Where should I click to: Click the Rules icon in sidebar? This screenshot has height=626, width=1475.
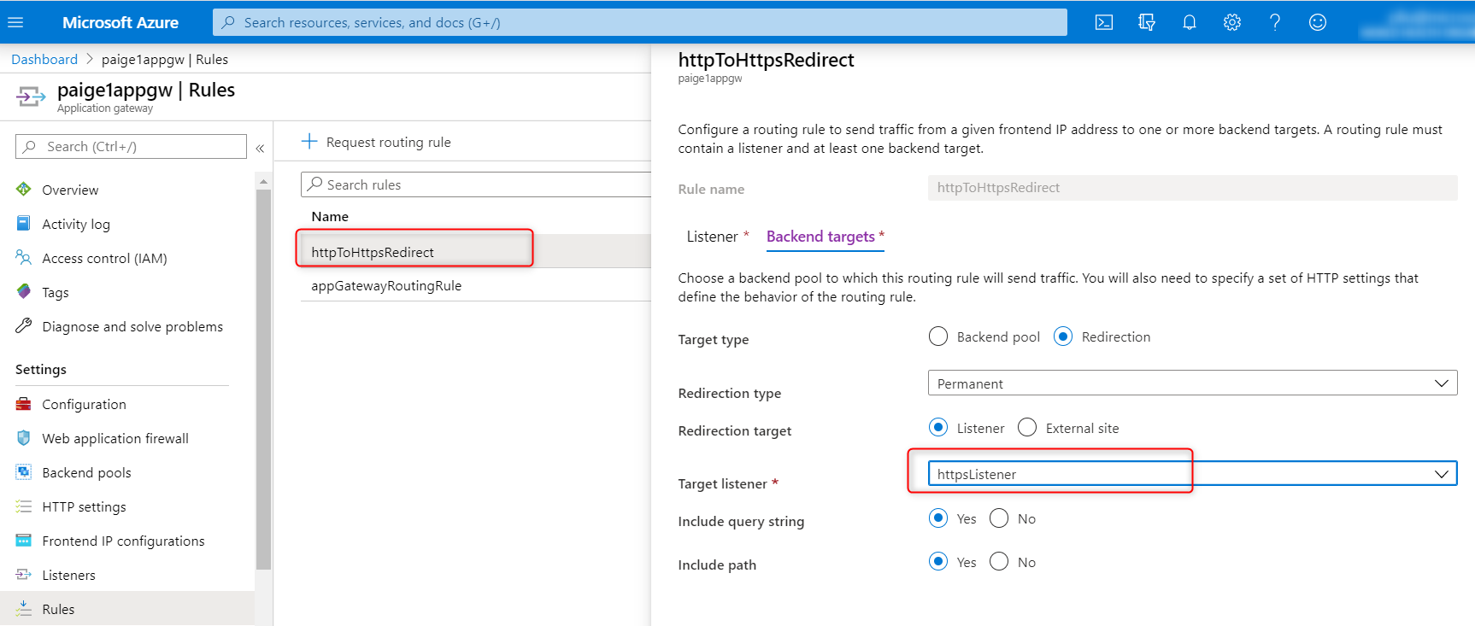pos(24,609)
